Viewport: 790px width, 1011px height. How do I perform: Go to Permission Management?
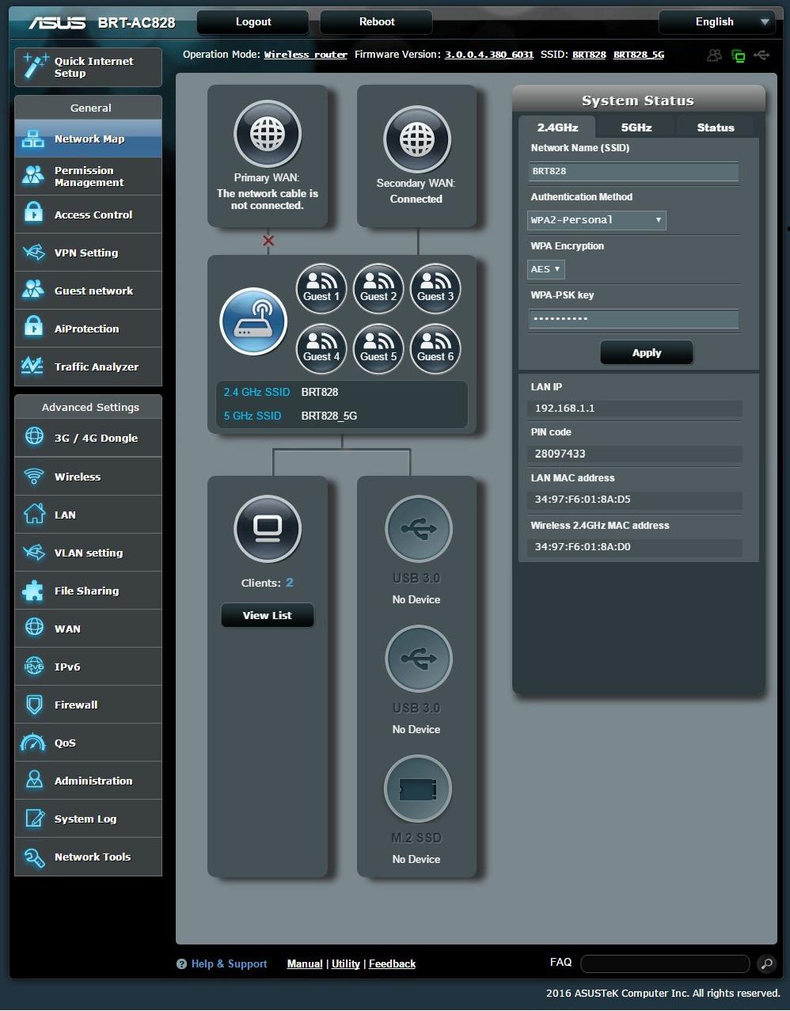pos(88,177)
